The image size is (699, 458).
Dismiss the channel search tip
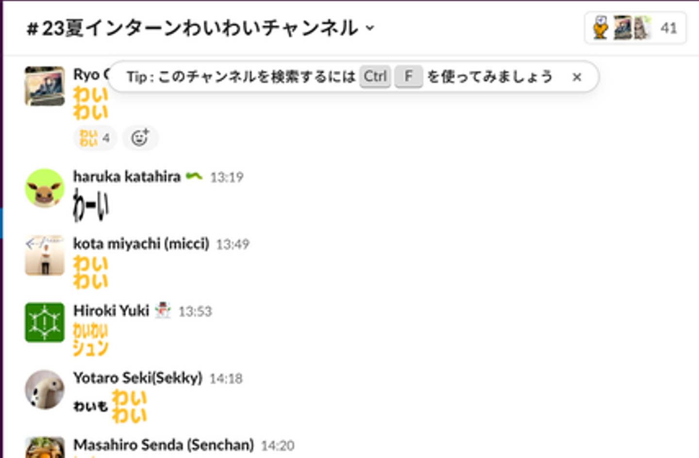[577, 77]
